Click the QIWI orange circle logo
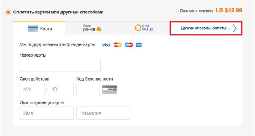This screenshot has height=136, width=255. [138, 28]
